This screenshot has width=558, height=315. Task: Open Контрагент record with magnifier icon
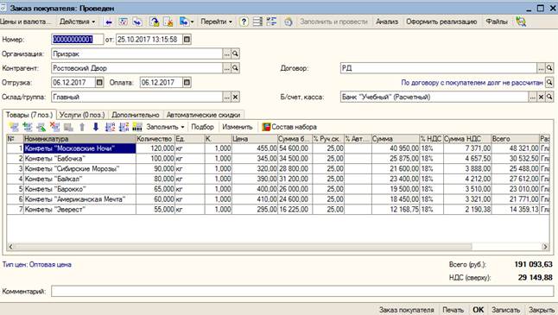235,68
